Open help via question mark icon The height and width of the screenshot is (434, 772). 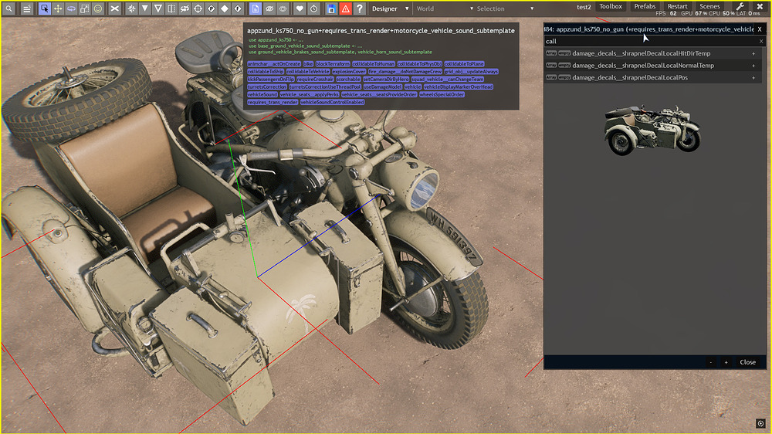coord(360,8)
